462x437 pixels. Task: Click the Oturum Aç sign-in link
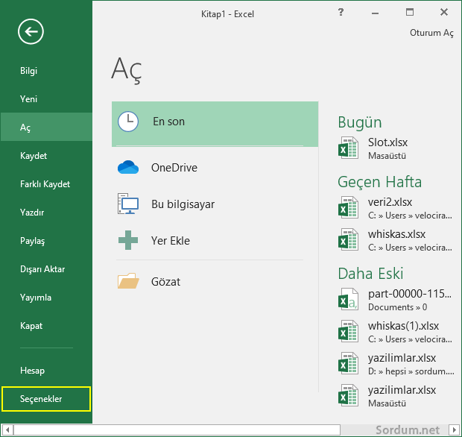pyautogui.click(x=431, y=33)
